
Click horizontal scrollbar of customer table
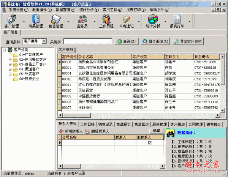tap(139, 115)
